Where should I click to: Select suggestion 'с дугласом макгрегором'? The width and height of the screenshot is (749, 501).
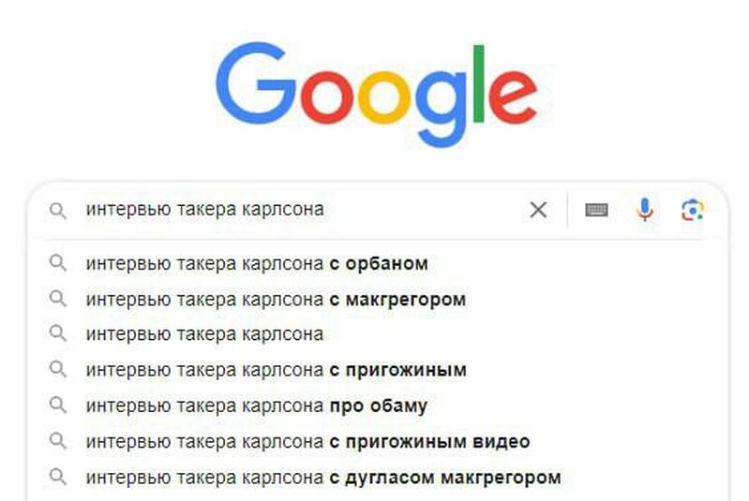click(x=322, y=478)
